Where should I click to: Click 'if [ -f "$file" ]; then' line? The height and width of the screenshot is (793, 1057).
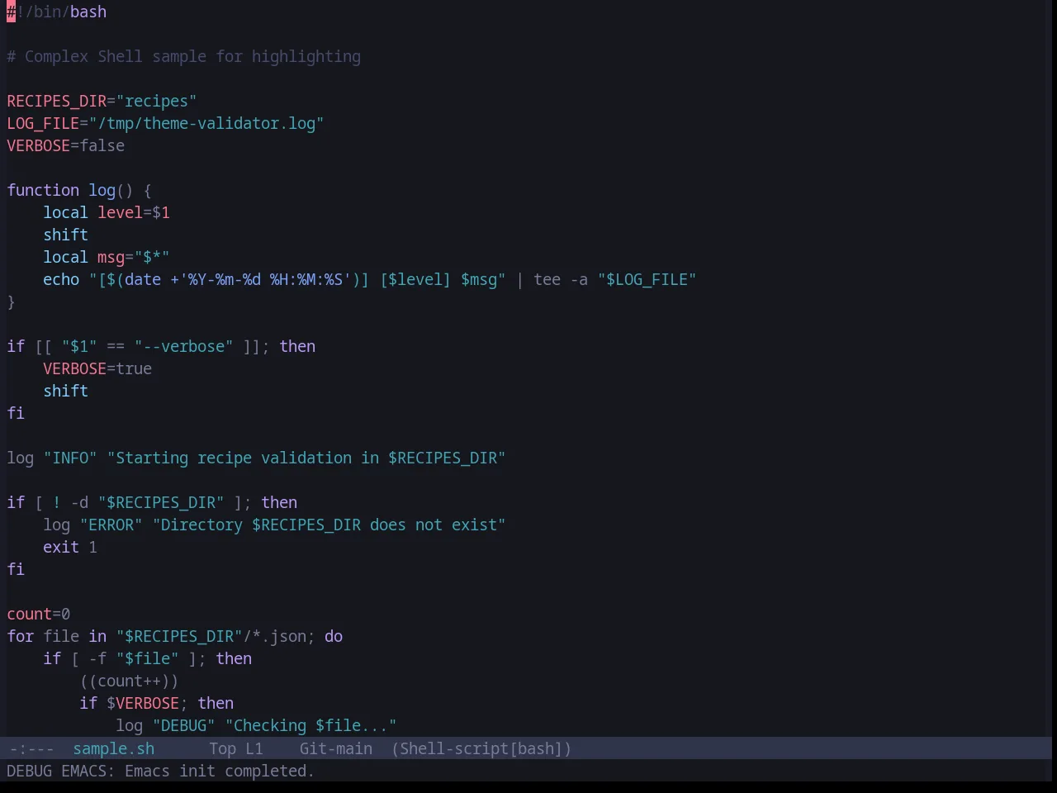147,658
